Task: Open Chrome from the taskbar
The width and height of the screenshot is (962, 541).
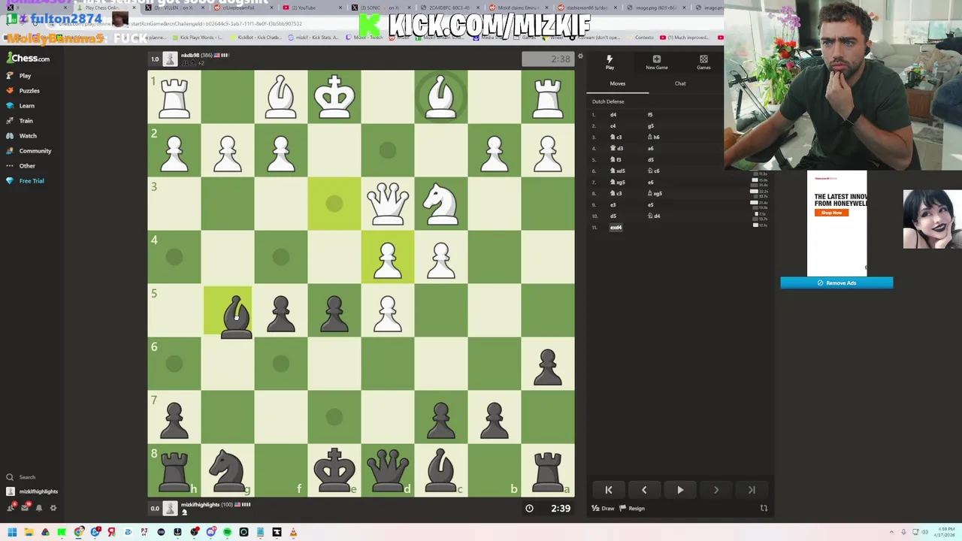Action: pos(79,532)
